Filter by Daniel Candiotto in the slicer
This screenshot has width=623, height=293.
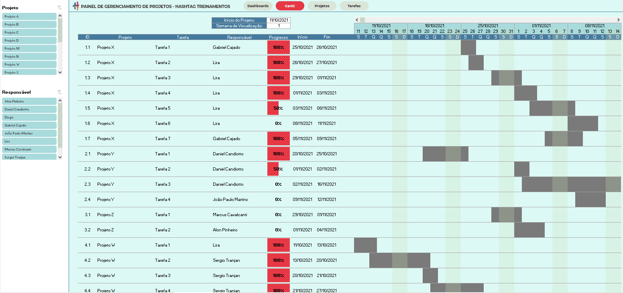29,109
